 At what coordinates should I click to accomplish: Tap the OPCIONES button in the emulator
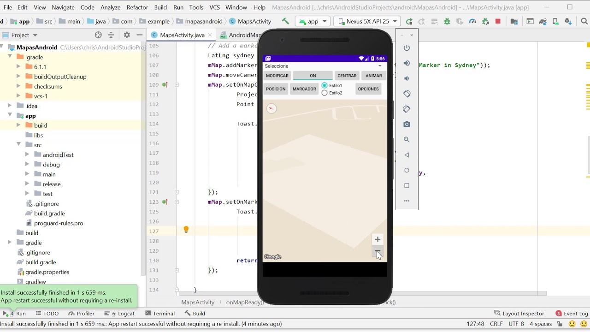click(368, 89)
